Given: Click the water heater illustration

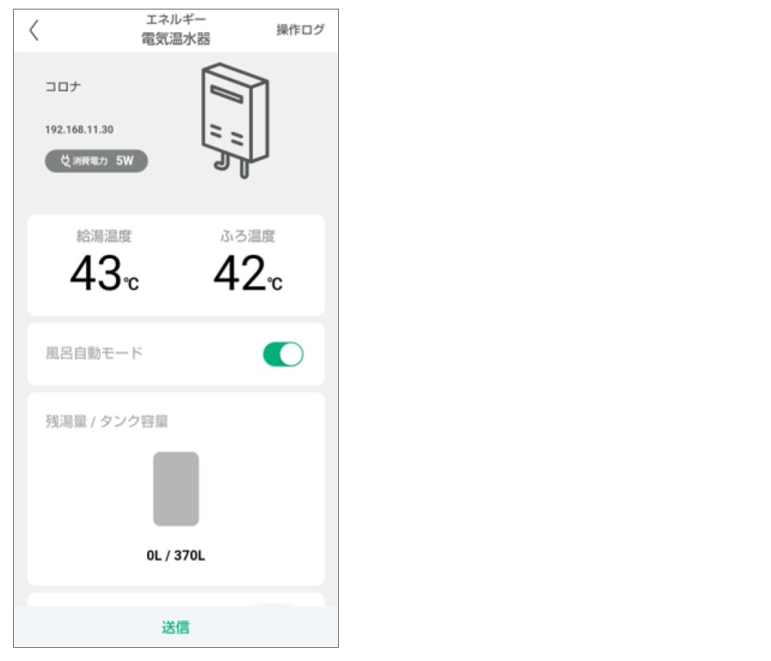Looking at the screenshot, I should [235, 120].
